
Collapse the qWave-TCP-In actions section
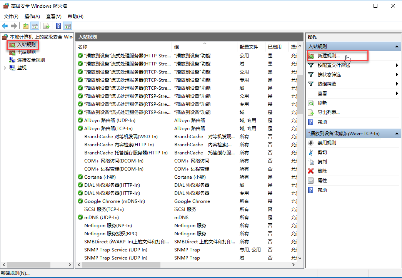click(x=397, y=134)
